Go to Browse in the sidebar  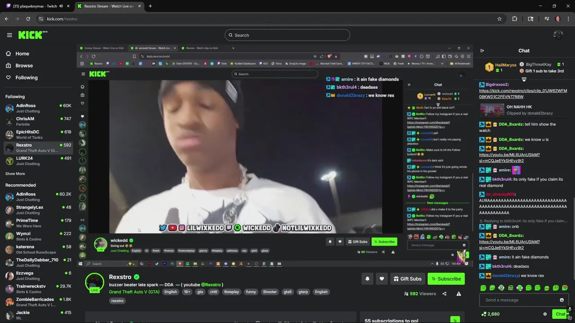[19, 65]
